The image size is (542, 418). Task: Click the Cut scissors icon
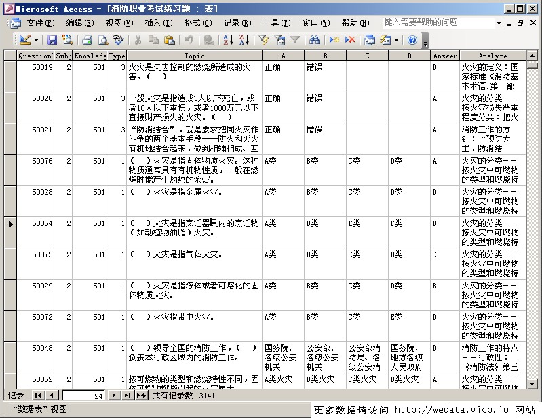point(138,40)
